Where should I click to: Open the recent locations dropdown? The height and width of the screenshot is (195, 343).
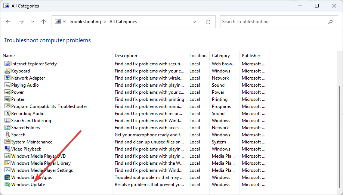33,22
